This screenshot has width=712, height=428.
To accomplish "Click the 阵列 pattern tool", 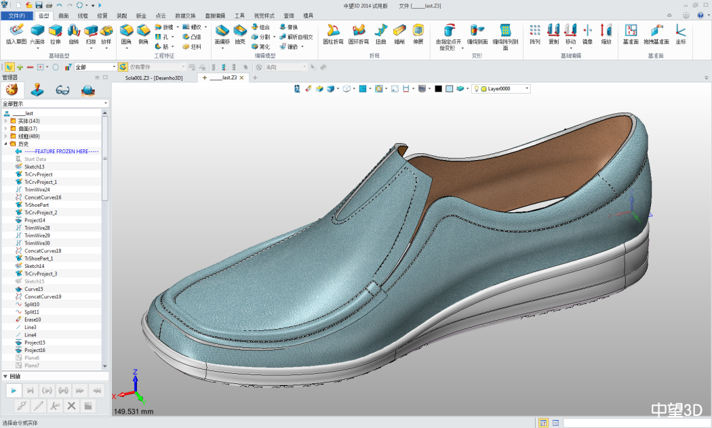I will [x=535, y=31].
